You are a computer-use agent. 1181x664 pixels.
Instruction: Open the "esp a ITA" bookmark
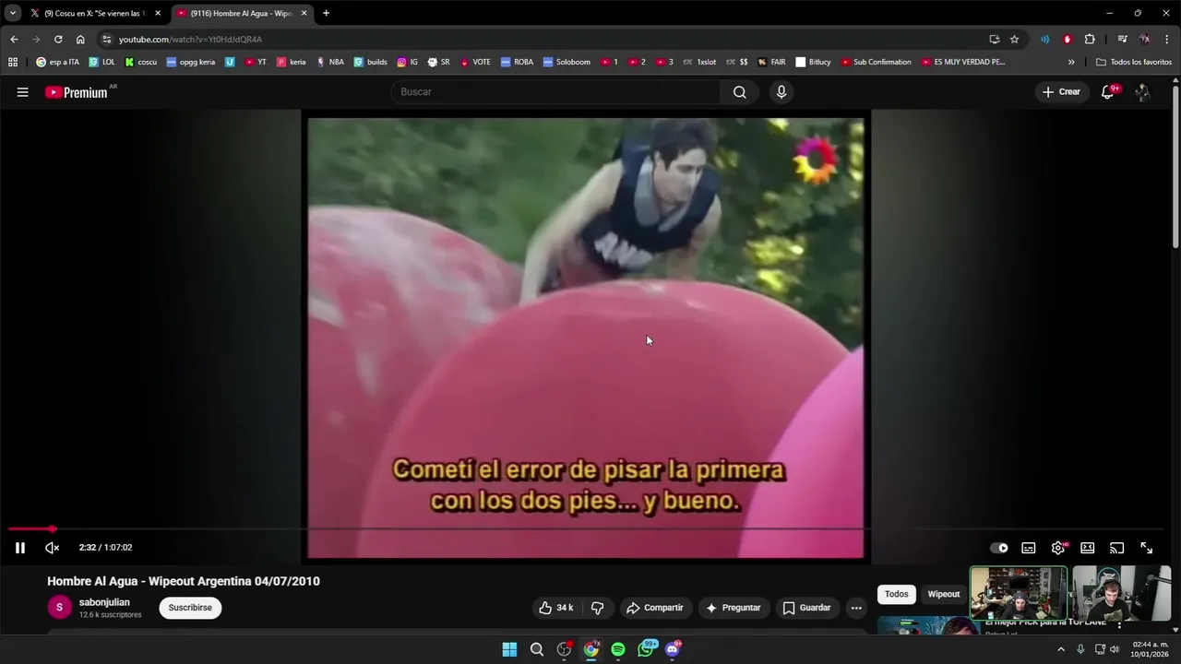(x=57, y=62)
